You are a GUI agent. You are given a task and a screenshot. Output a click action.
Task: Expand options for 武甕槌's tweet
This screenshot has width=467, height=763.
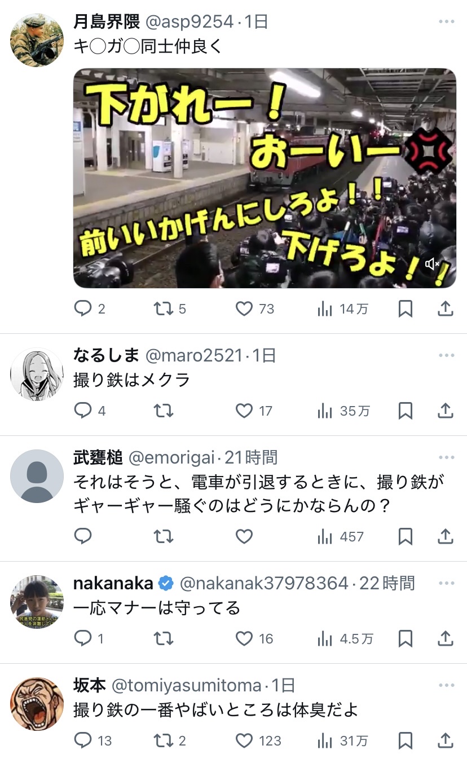pyautogui.click(x=446, y=457)
